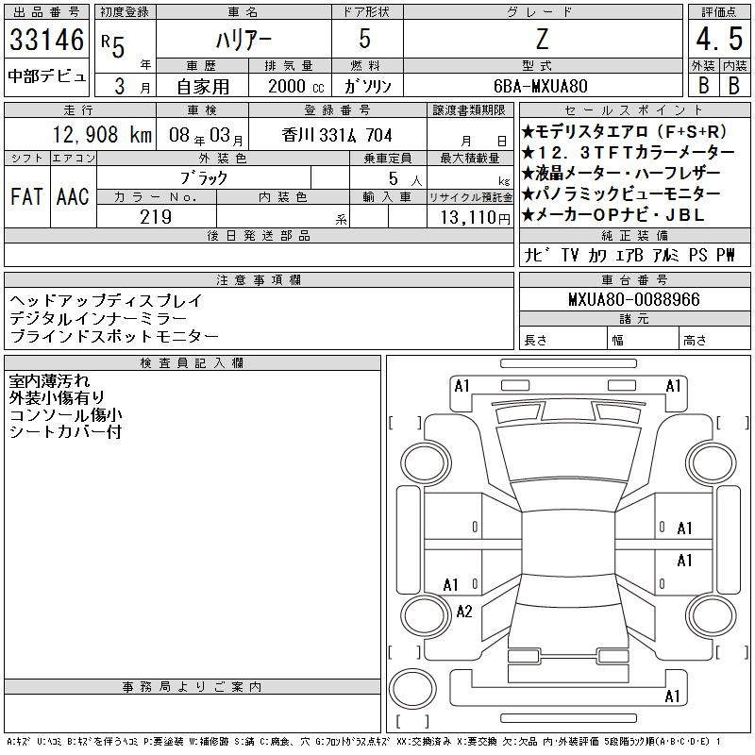Select the 高さ dimension field
Viewport: 755px width, 755px height.
coord(714,340)
